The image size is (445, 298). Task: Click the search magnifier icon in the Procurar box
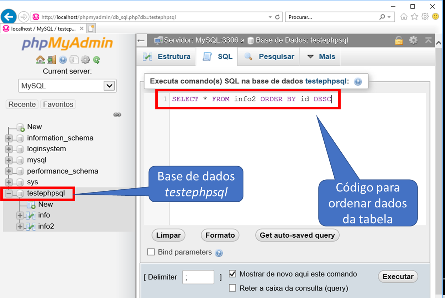[x=382, y=17]
